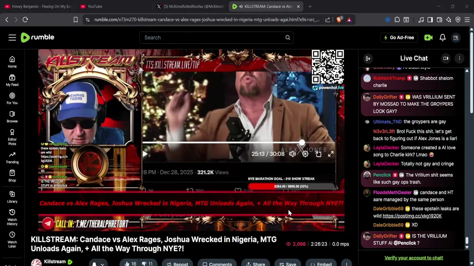
Task: Click the stream QR code
Action: pos(328,67)
